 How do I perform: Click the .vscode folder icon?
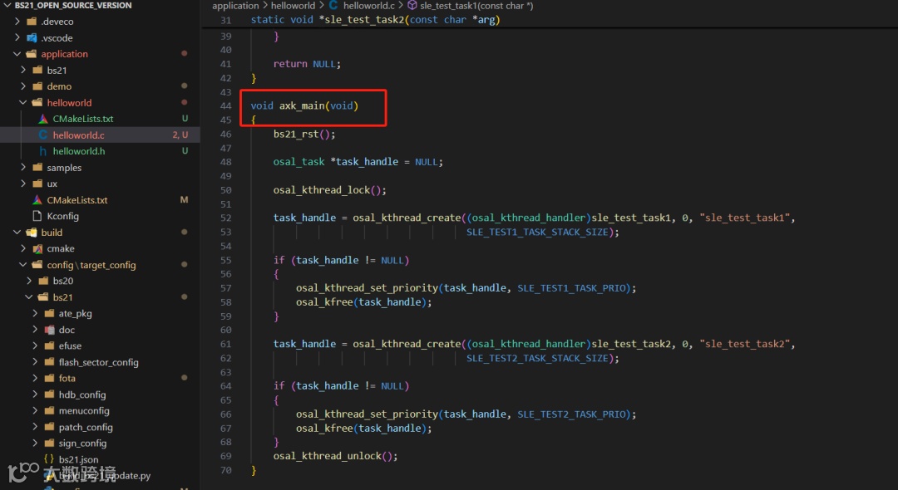[x=32, y=37]
